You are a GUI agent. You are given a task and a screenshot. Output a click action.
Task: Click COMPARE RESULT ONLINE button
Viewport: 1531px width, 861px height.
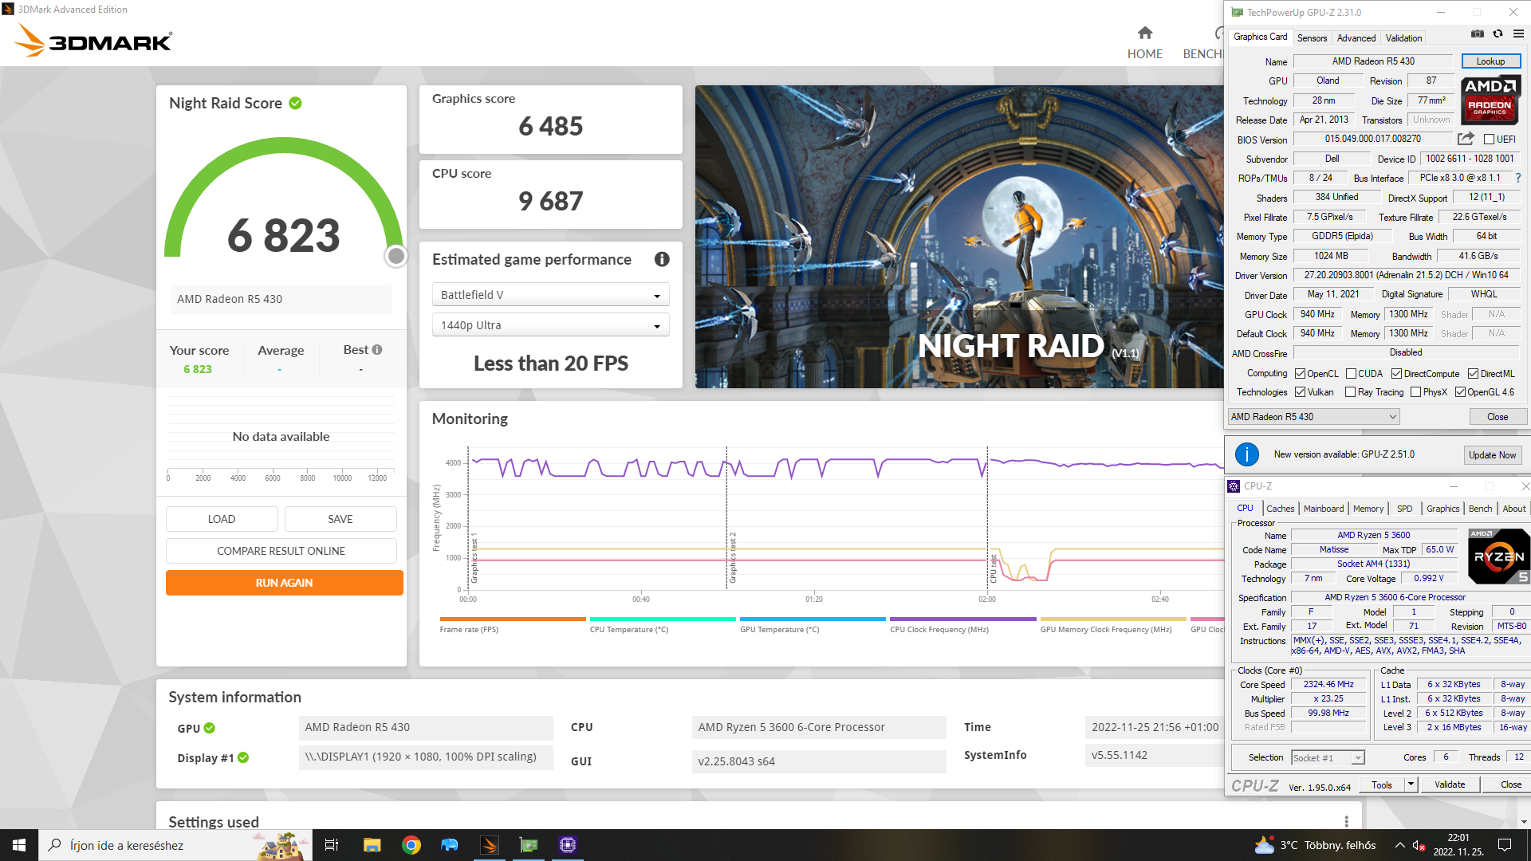281,551
